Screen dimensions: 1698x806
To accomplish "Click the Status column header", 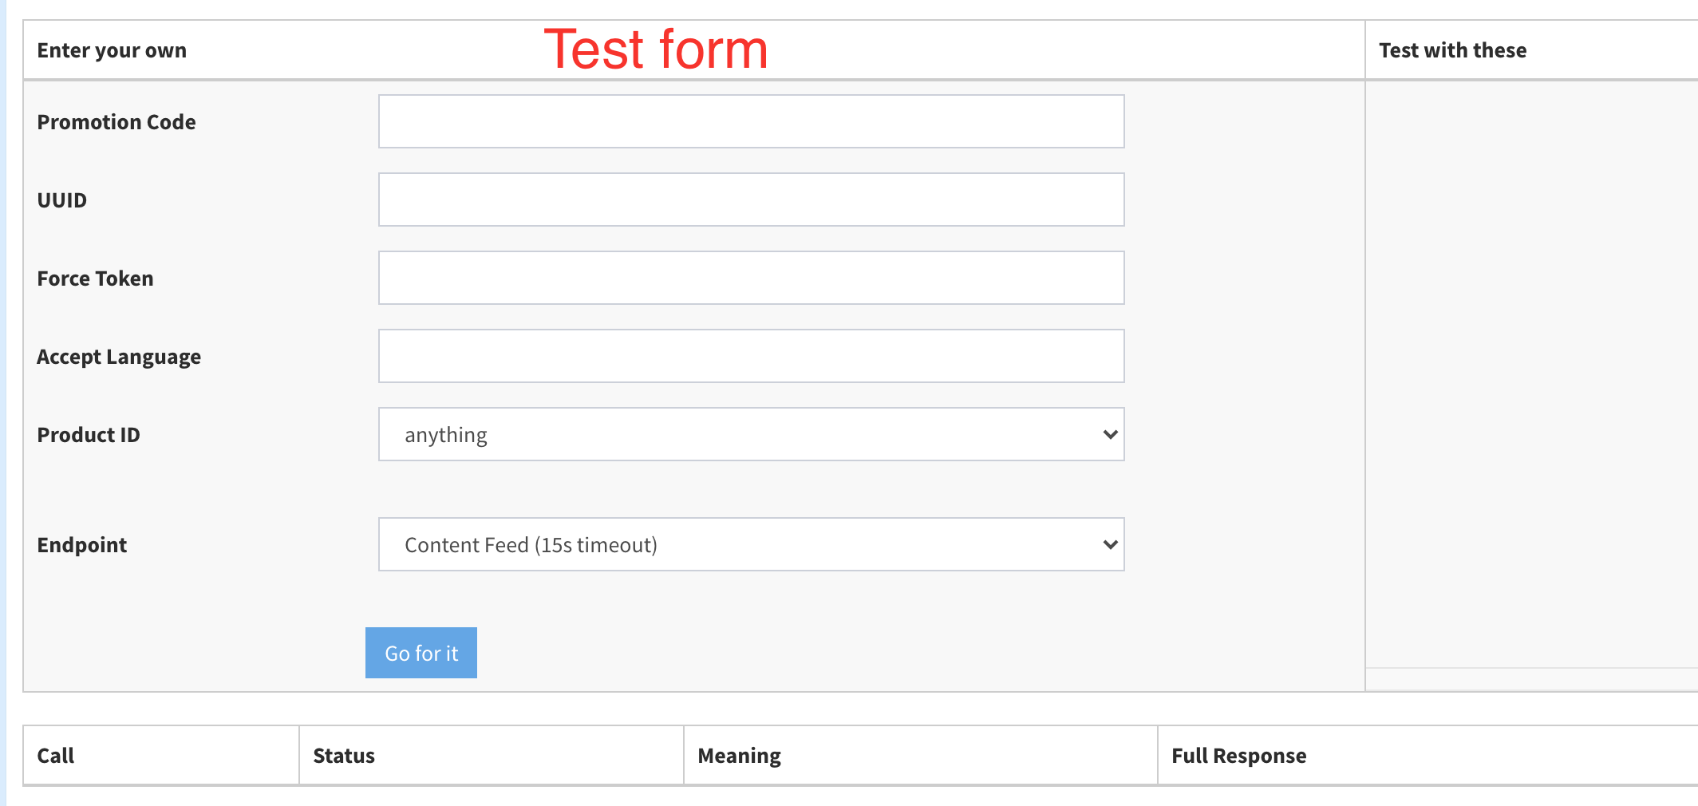I will coord(344,756).
